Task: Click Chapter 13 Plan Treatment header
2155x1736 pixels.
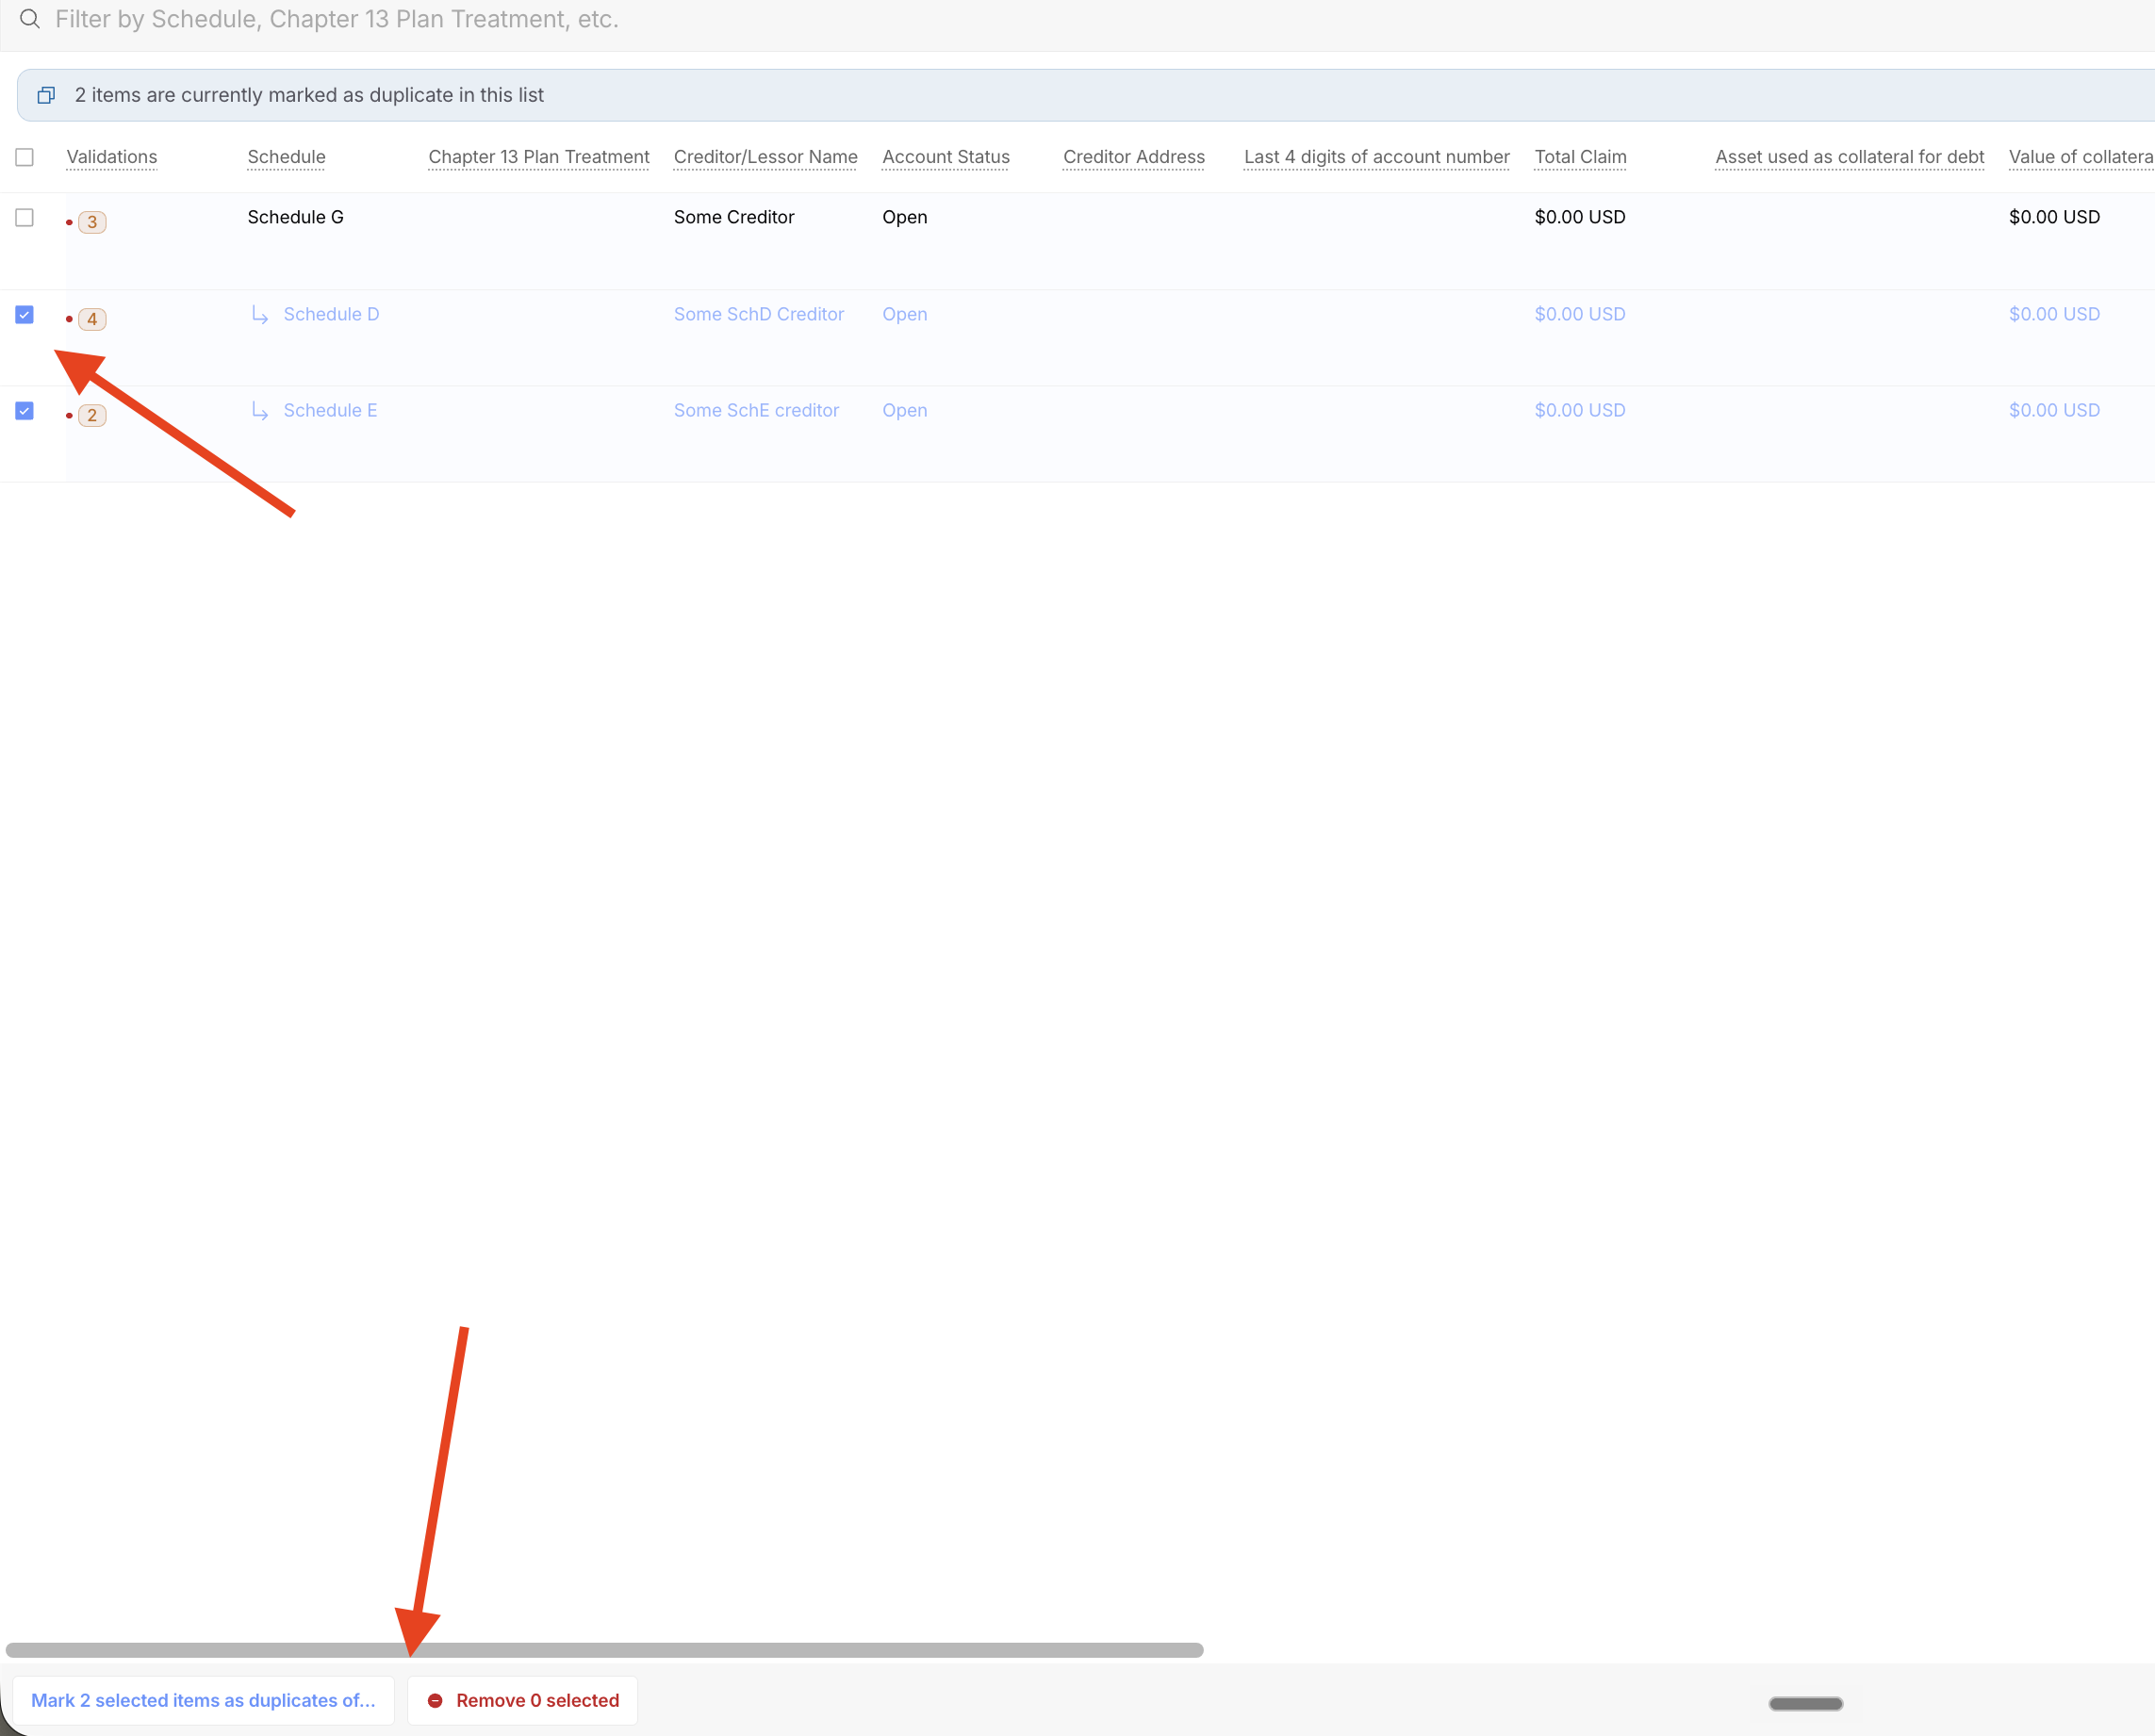Action: coord(539,157)
